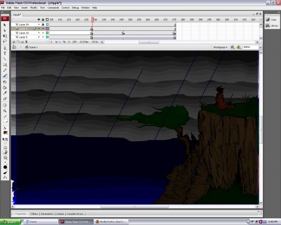
Task: Toggle outline square of Layer 4
Action: pos(47,29)
